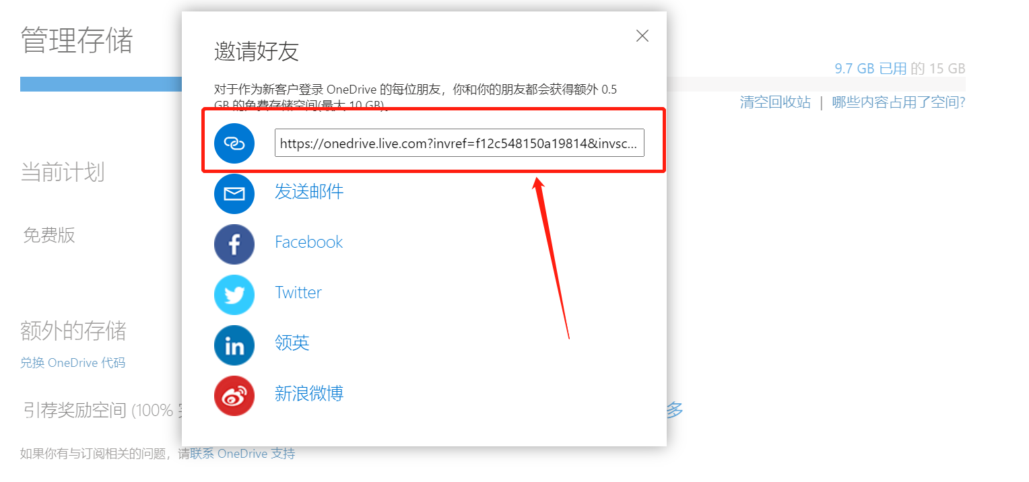
Task: Close the 邀请好友 dialog with X
Action: (642, 36)
